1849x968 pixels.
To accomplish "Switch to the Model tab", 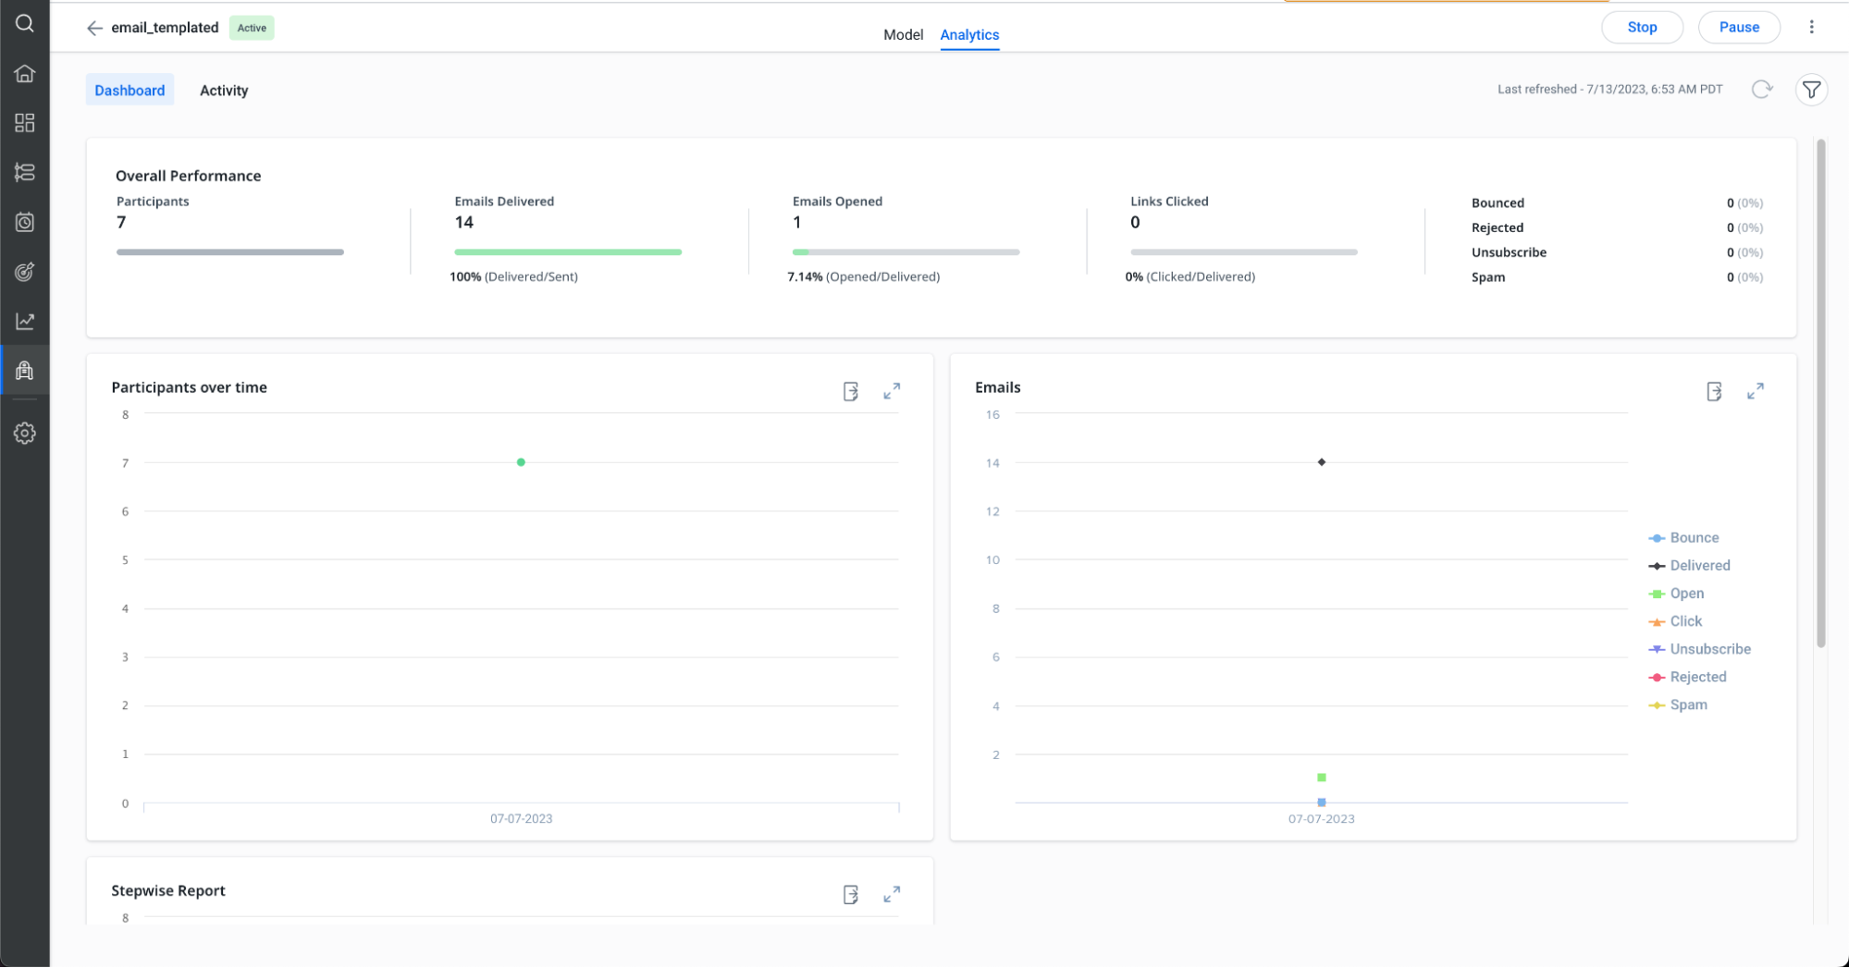I will pyautogui.click(x=903, y=35).
